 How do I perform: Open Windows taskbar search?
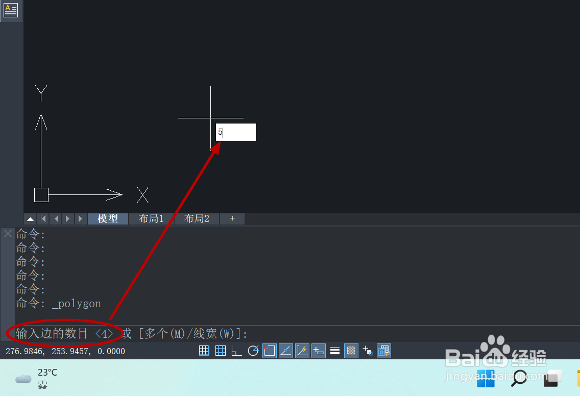(x=519, y=378)
